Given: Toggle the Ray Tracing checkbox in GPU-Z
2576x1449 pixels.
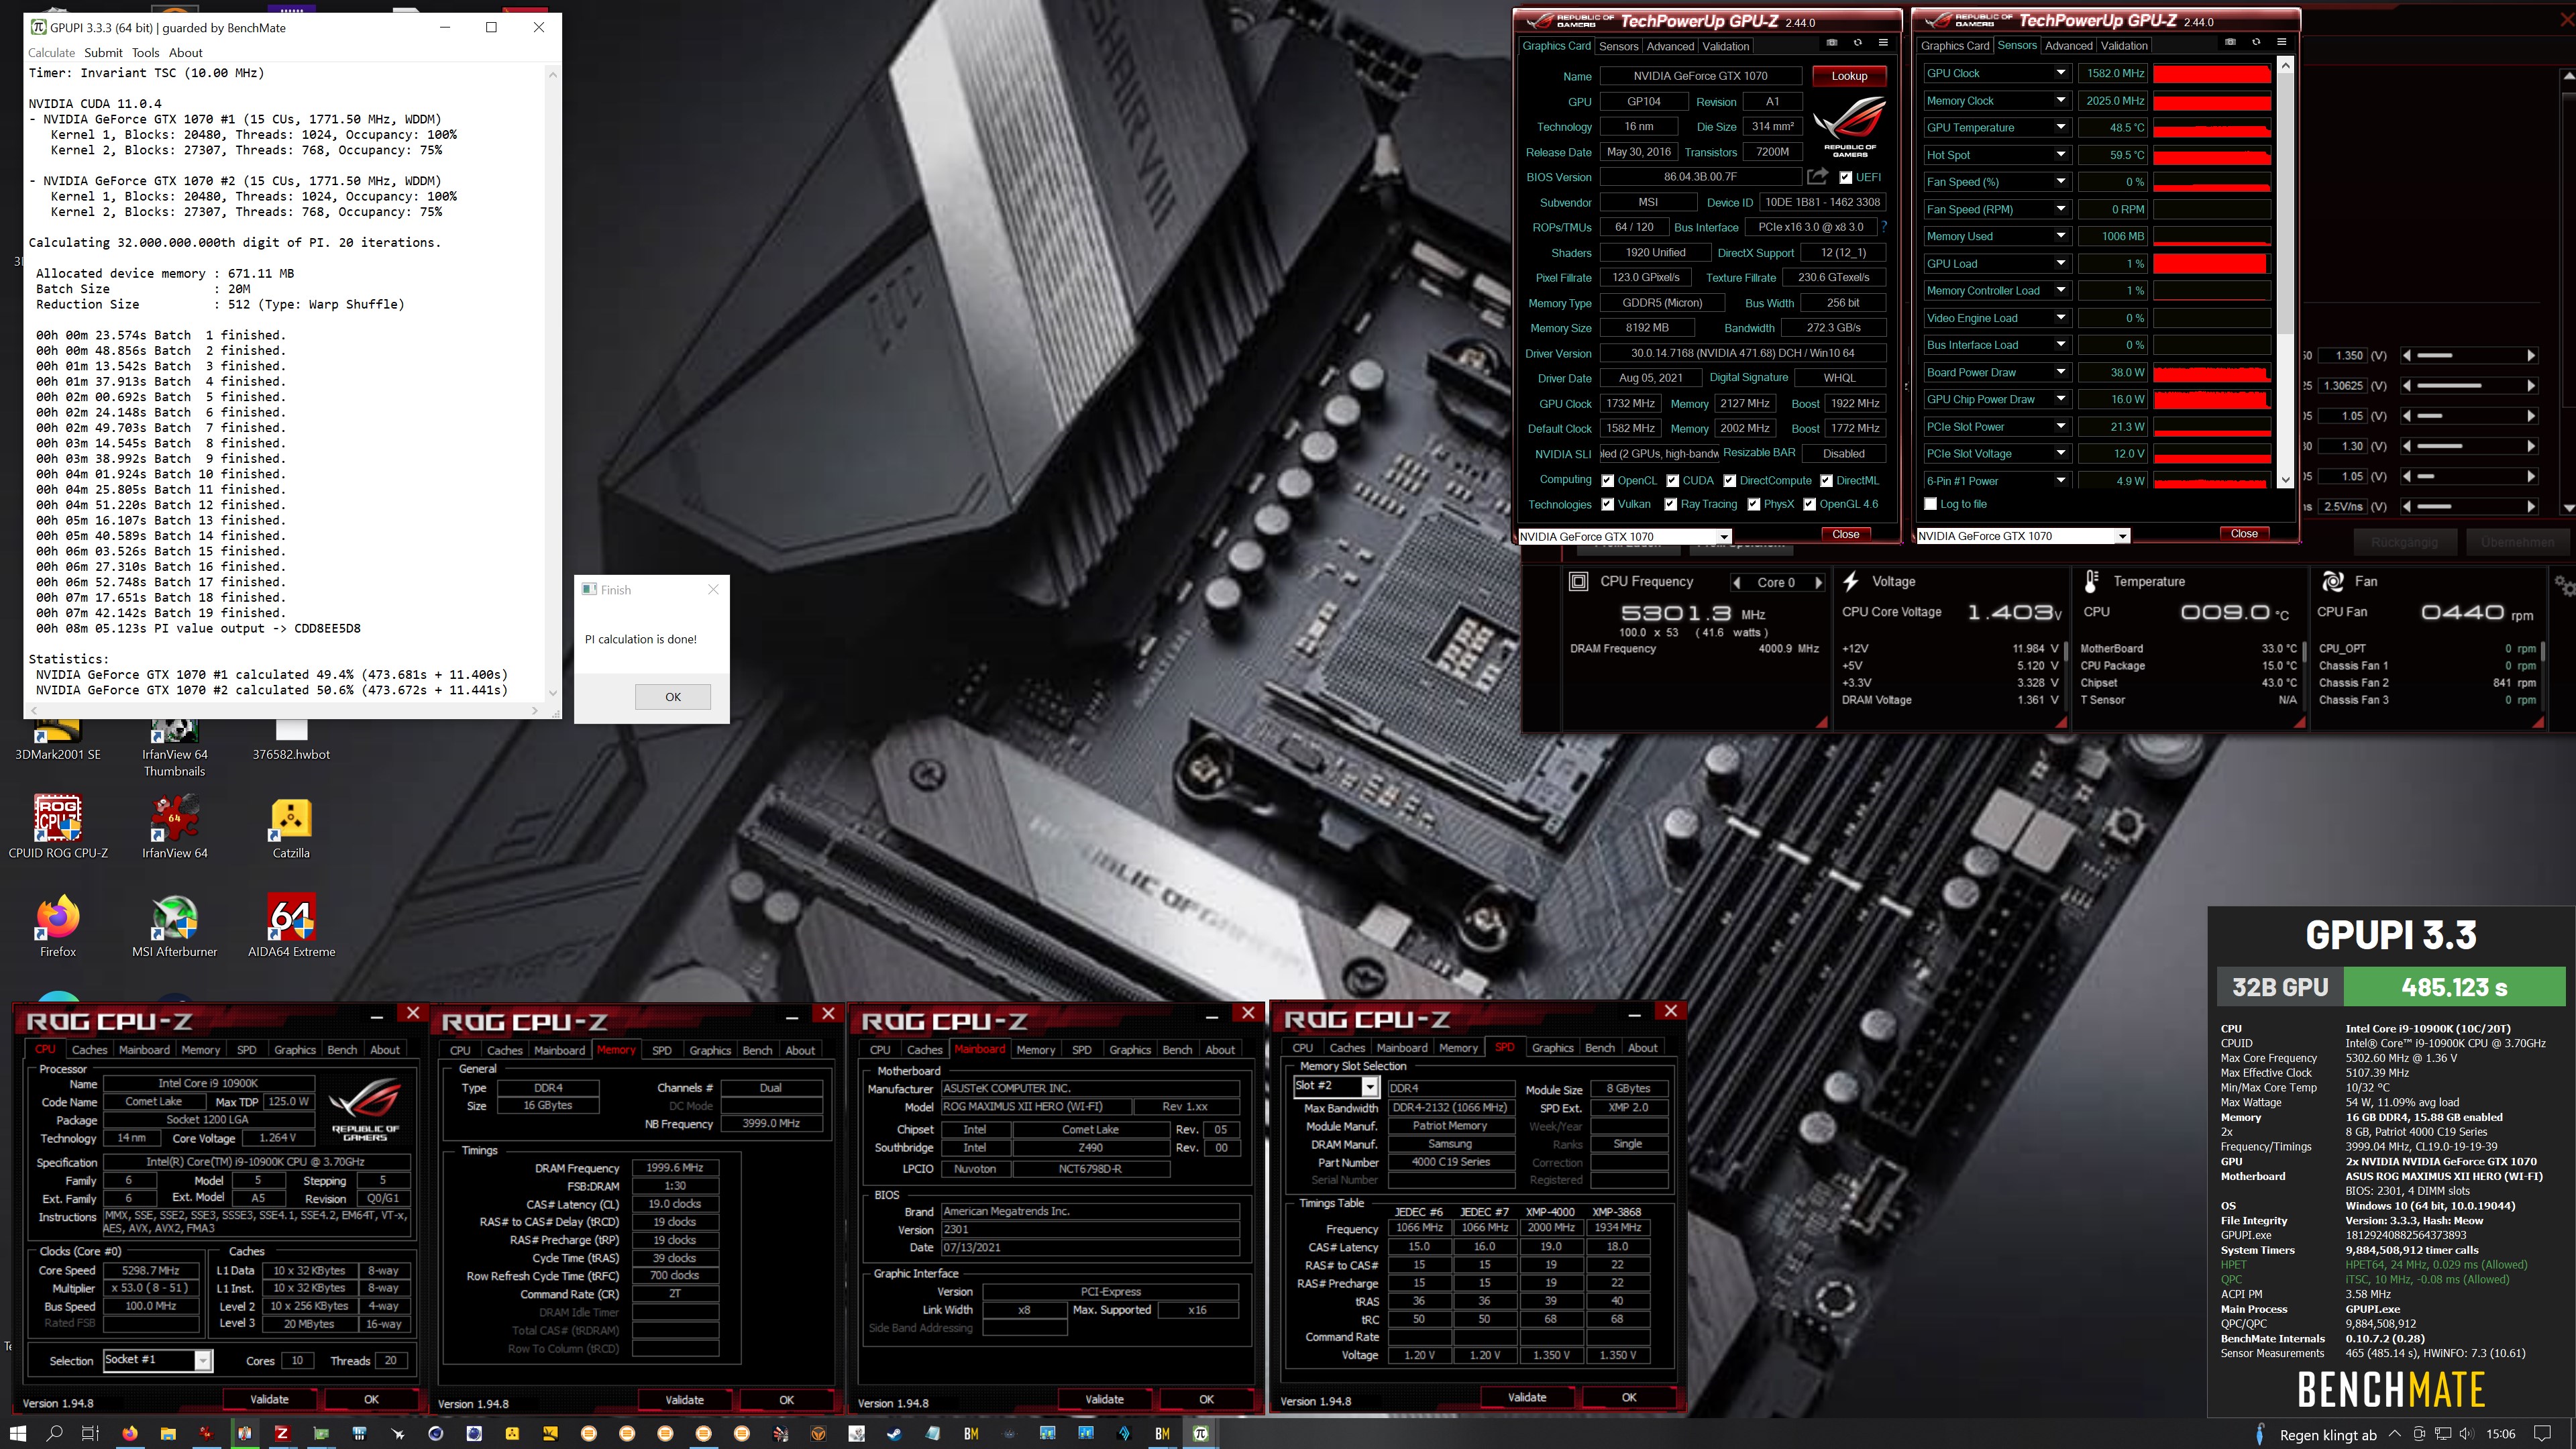Looking at the screenshot, I should [x=1670, y=505].
